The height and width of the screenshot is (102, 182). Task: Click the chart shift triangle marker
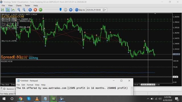[155, 14]
